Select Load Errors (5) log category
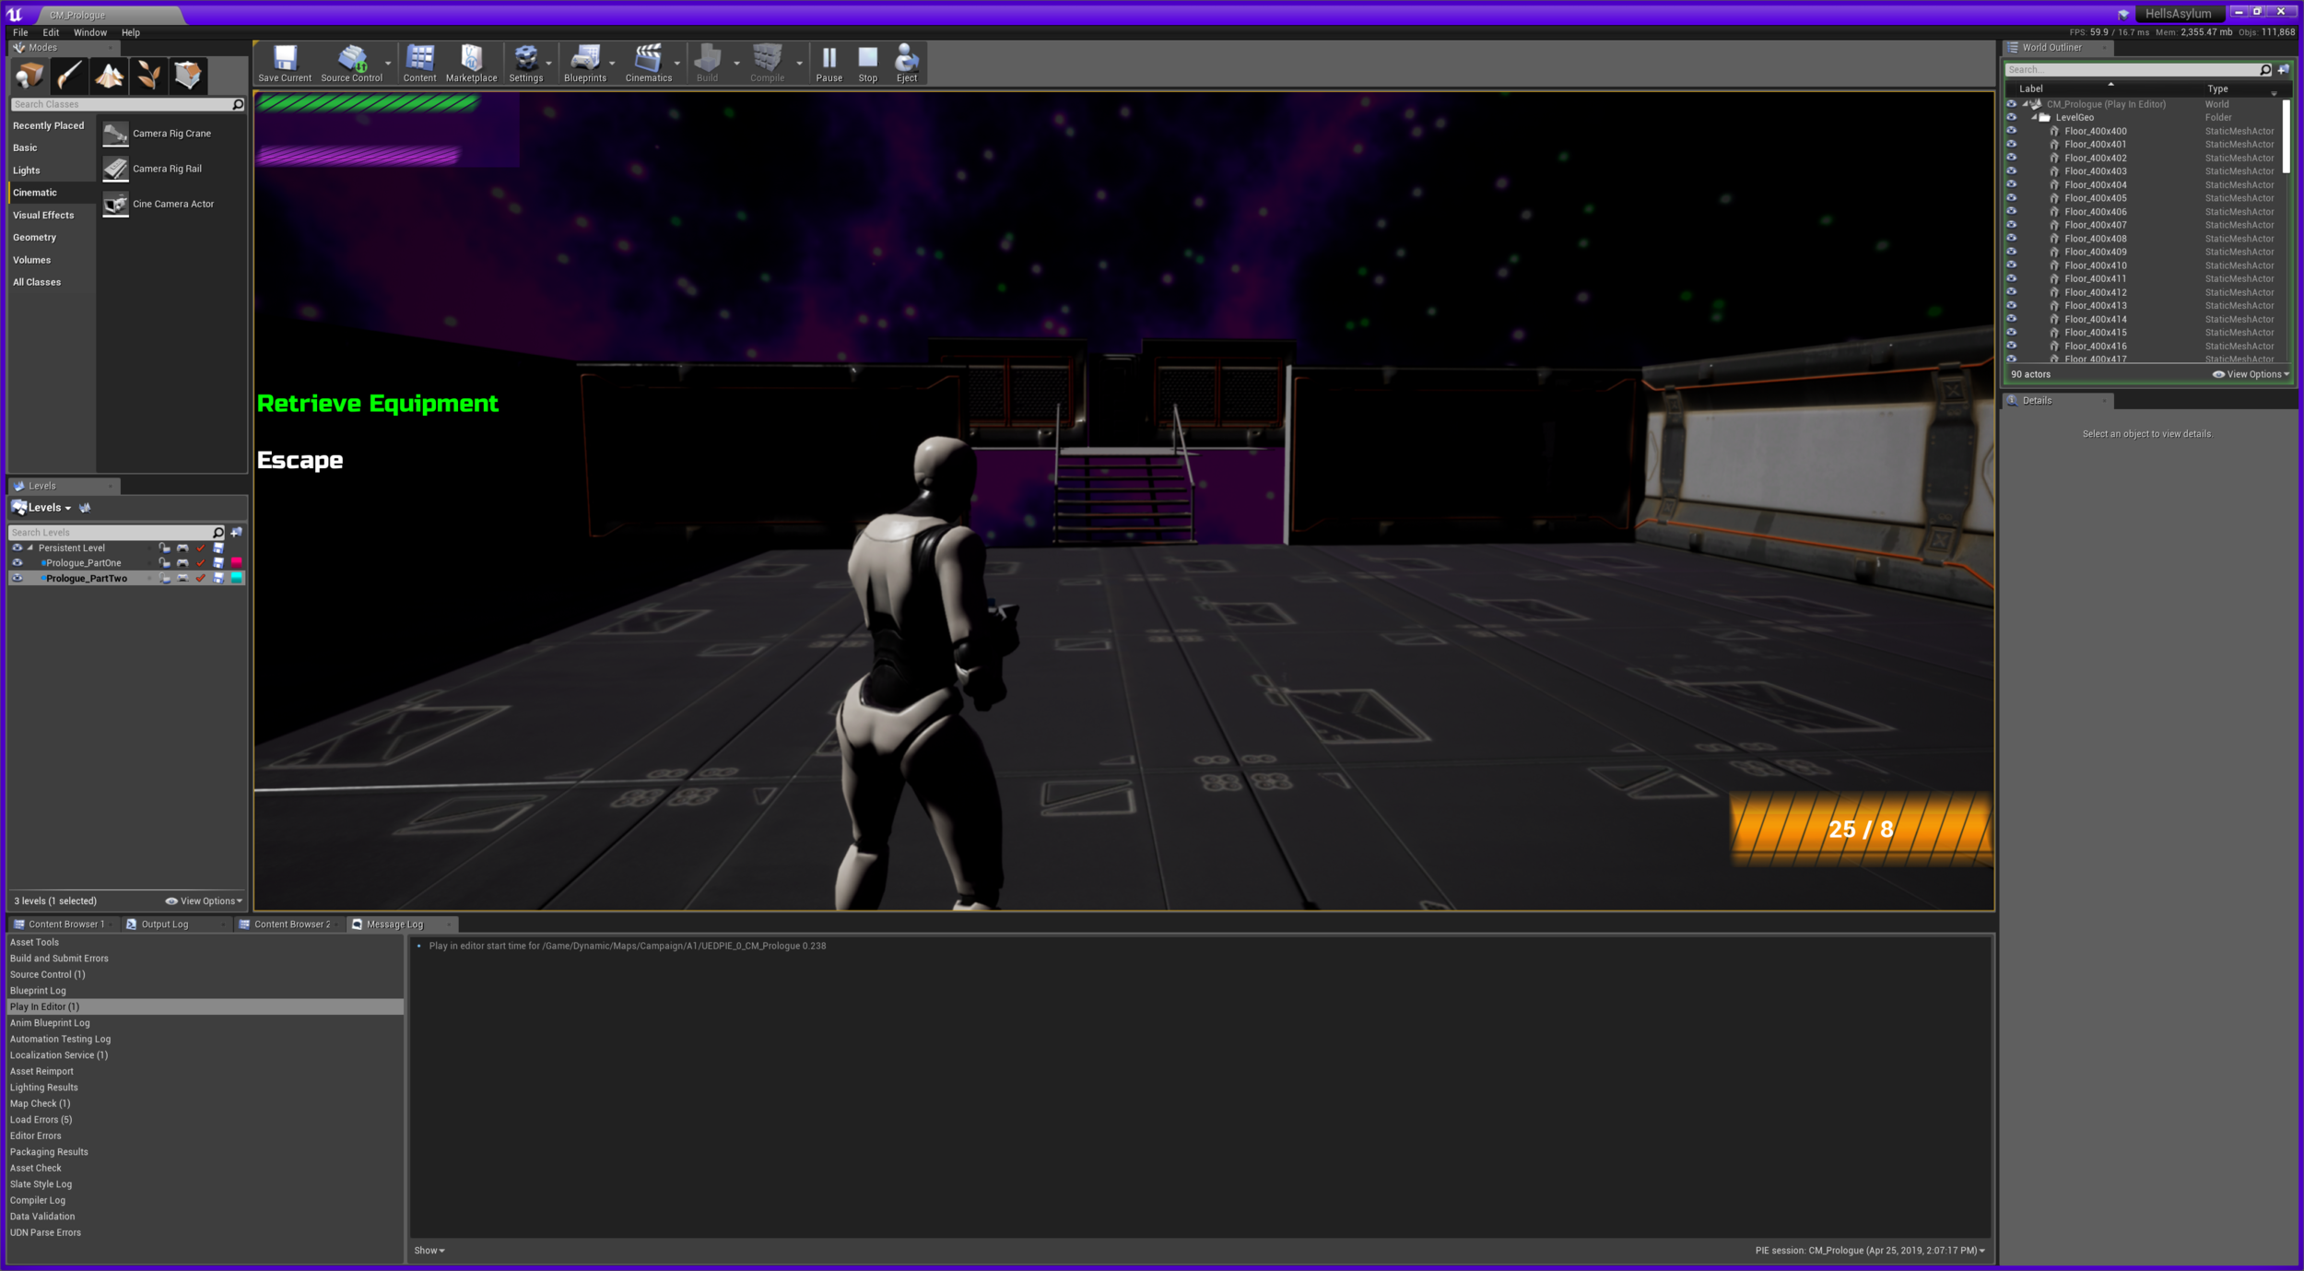Image resolution: width=2304 pixels, height=1271 pixels. [x=41, y=1120]
